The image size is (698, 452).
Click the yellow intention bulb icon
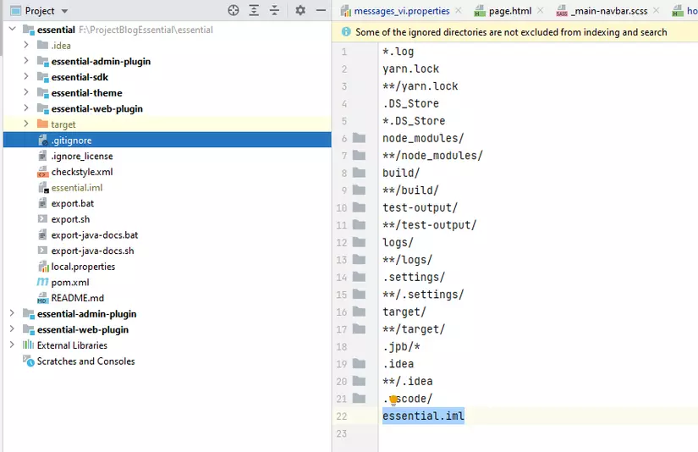click(x=393, y=400)
